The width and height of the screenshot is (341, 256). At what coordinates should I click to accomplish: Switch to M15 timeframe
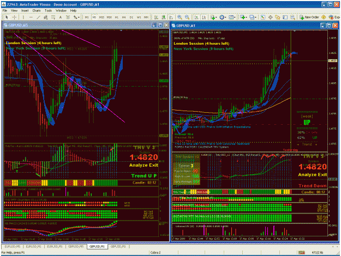[101, 17]
